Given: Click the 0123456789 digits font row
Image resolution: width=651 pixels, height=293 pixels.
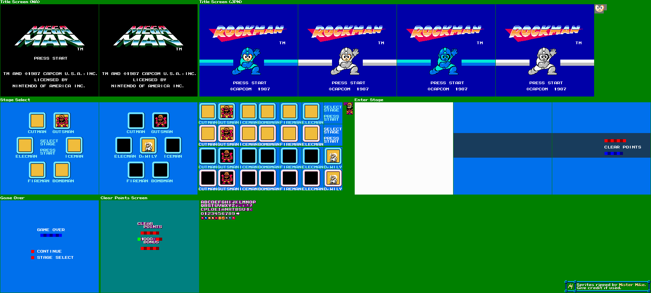Looking at the screenshot, I should tap(218, 214).
